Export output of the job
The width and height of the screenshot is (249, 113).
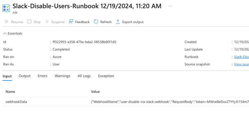point(130,22)
